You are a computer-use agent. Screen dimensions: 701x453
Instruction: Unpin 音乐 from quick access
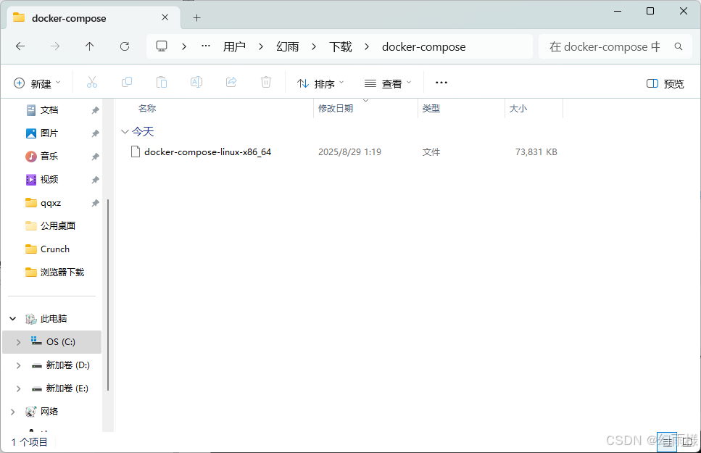click(95, 157)
